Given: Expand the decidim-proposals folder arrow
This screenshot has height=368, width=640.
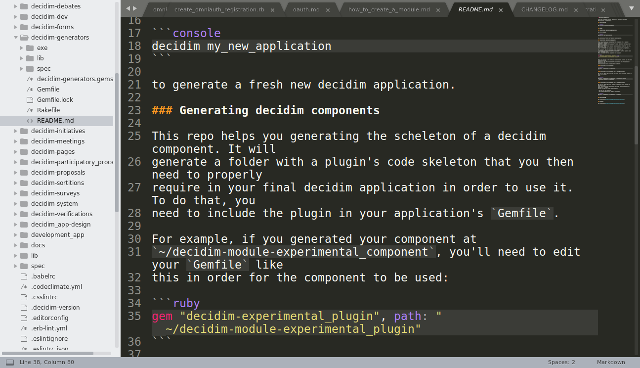Looking at the screenshot, I should click(x=16, y=173).
